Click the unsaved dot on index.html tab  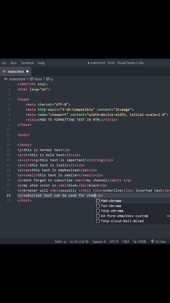[x=27, y=71]
